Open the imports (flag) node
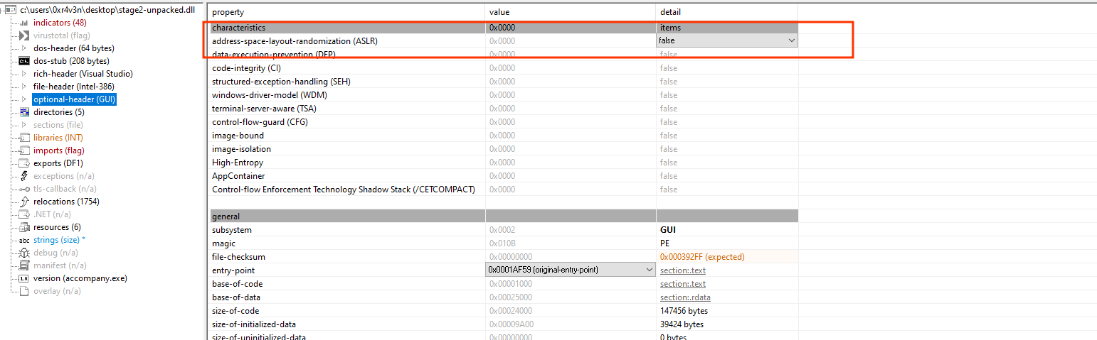Screen dimensions: 1097x340 (58, 150)
